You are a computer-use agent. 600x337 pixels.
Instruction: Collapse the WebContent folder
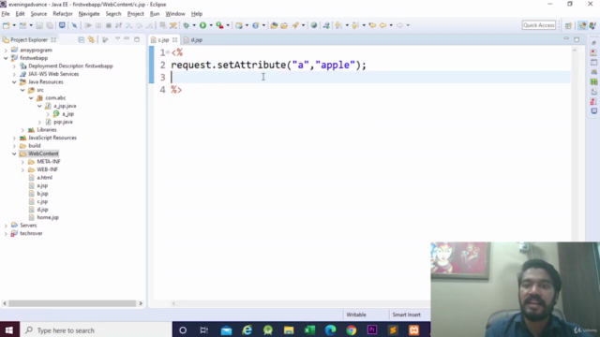14,154
